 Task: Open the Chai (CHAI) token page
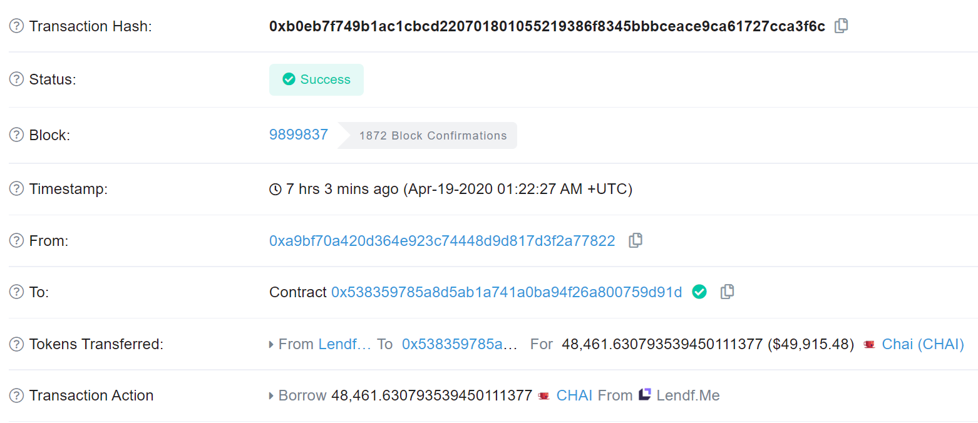click(x=923, y=344)
